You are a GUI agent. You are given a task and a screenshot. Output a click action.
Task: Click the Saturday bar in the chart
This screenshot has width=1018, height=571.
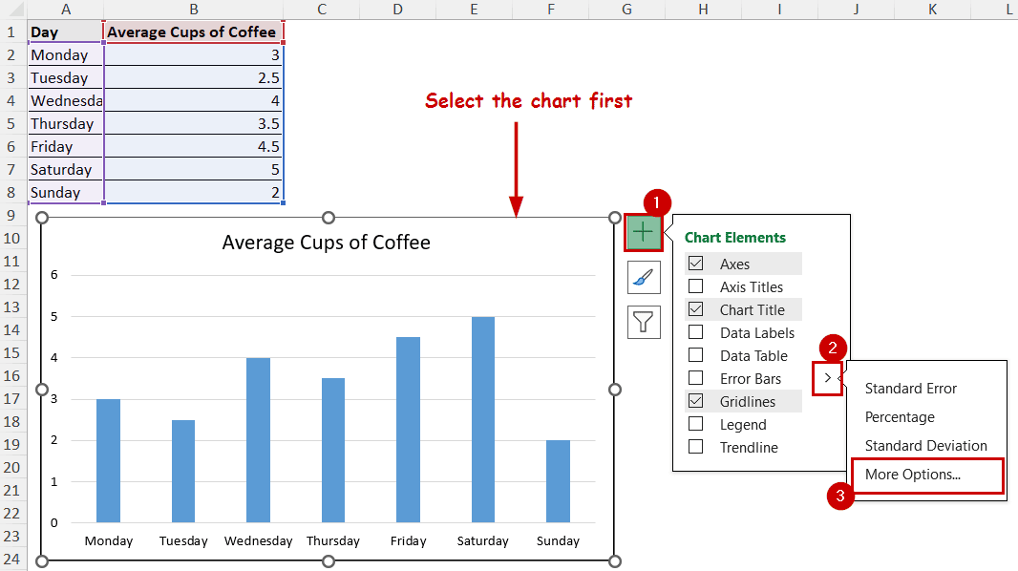(483, 419)
